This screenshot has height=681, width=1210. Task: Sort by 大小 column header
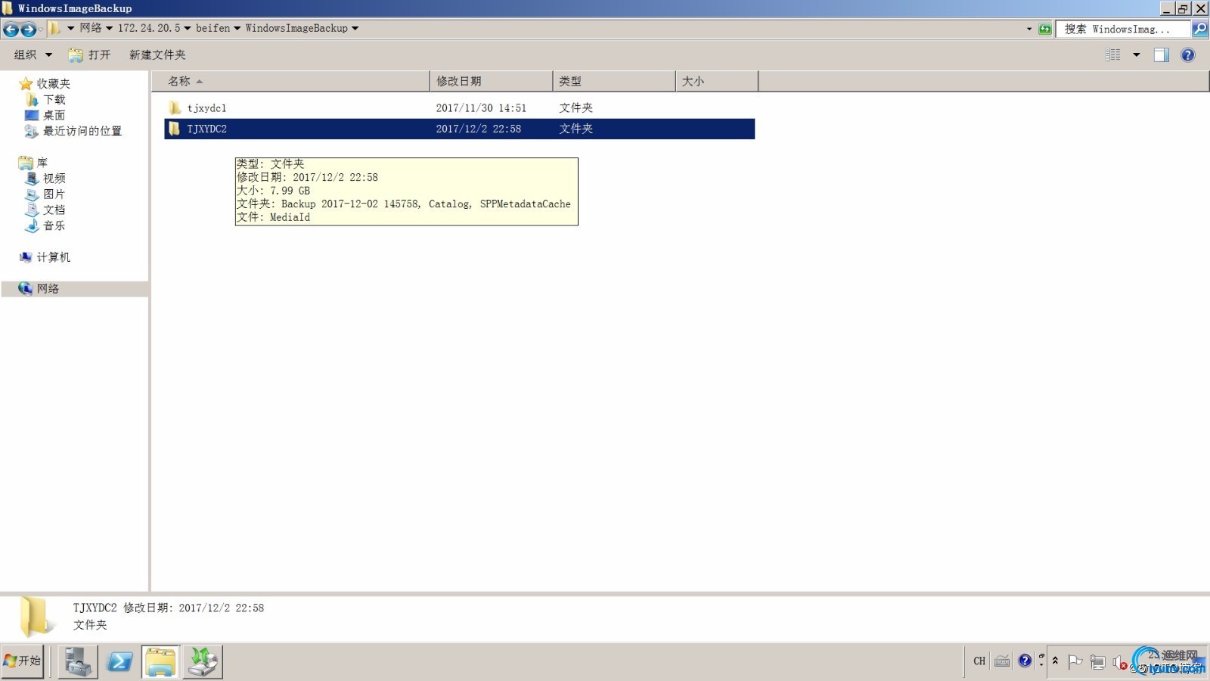[717, 81]
